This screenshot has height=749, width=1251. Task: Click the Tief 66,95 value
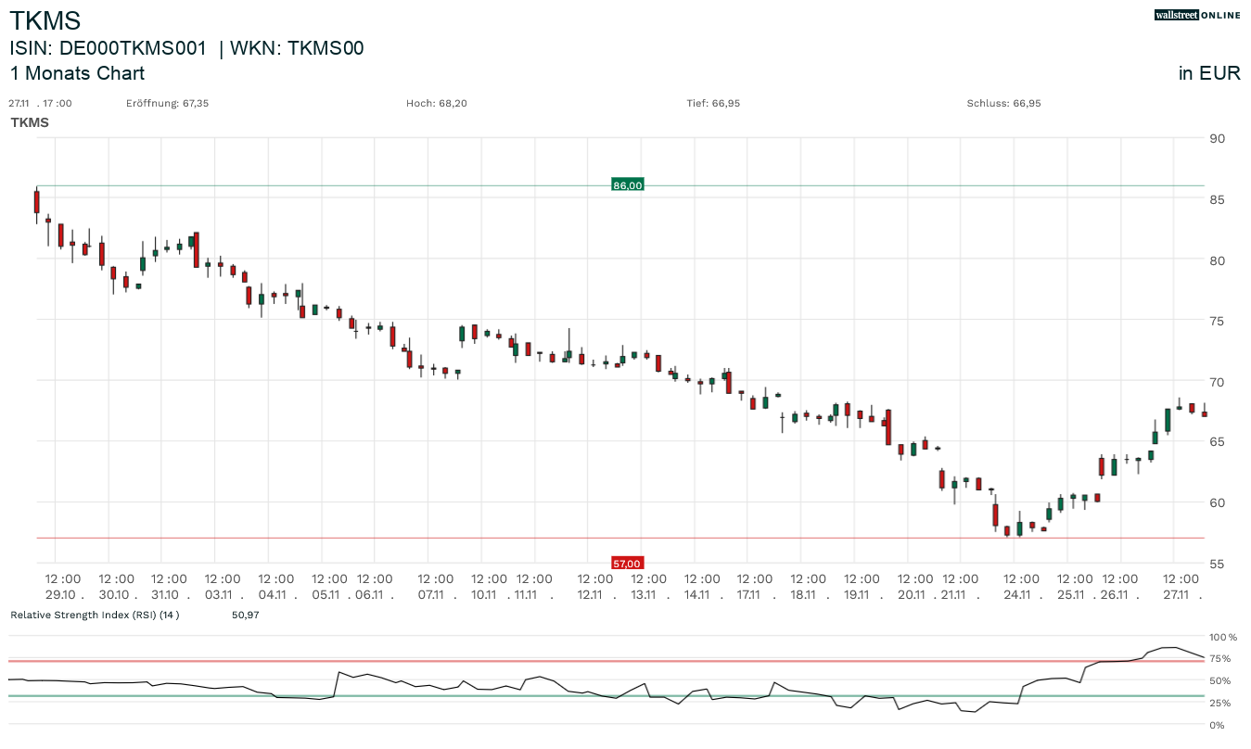click(713, 103)
